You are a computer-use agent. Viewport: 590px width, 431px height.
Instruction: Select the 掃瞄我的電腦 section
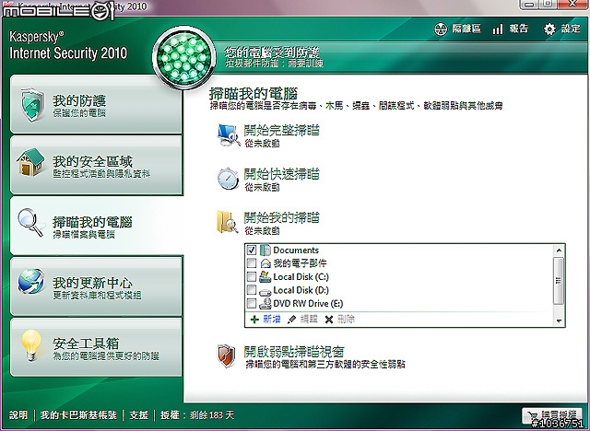(x=96, y=226)
